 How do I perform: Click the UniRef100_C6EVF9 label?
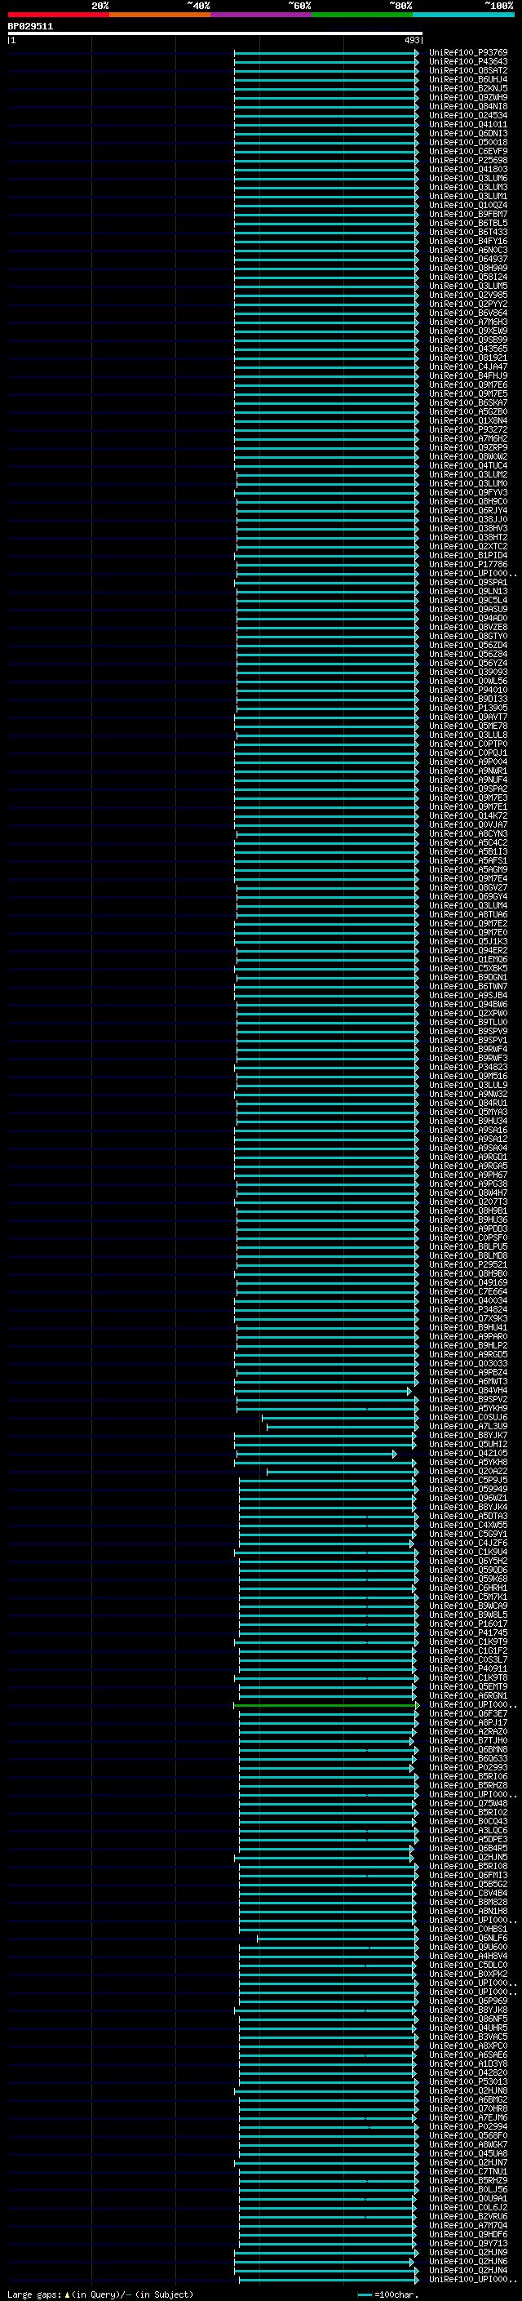468,151
